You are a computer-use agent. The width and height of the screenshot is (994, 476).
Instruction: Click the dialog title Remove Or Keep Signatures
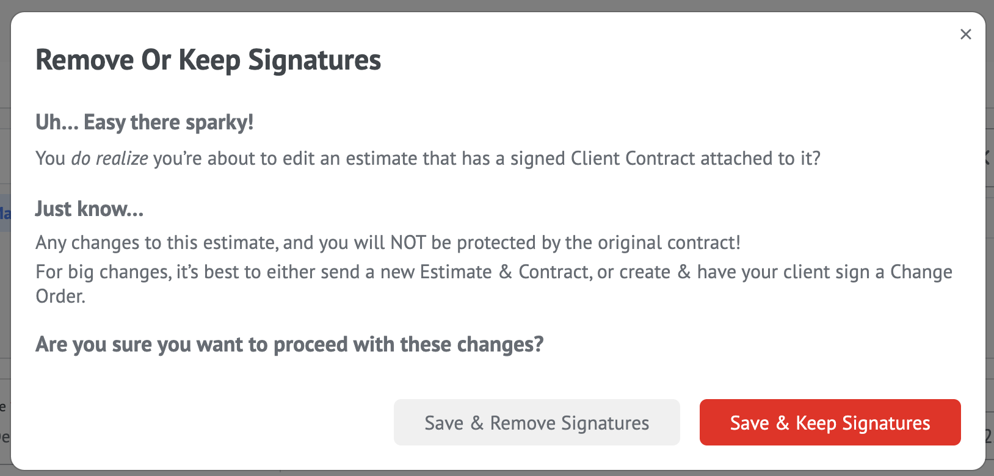(208, 60)
